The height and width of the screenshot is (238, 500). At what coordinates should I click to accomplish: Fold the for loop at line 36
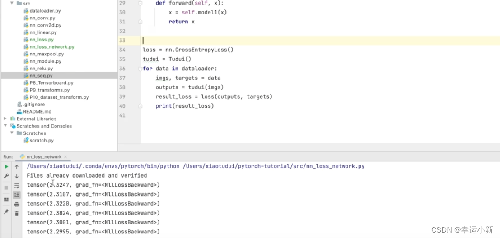[x=140, y=69]
